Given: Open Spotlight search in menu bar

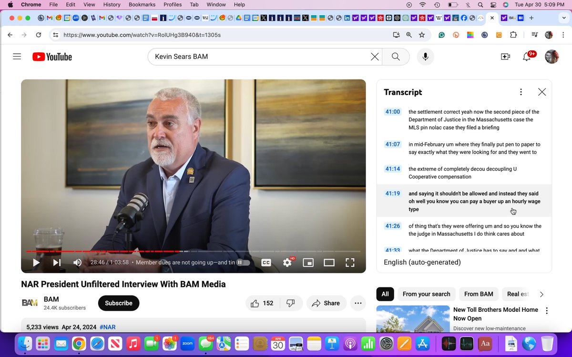Looking at the screenshot, I should tap(480, 5).
